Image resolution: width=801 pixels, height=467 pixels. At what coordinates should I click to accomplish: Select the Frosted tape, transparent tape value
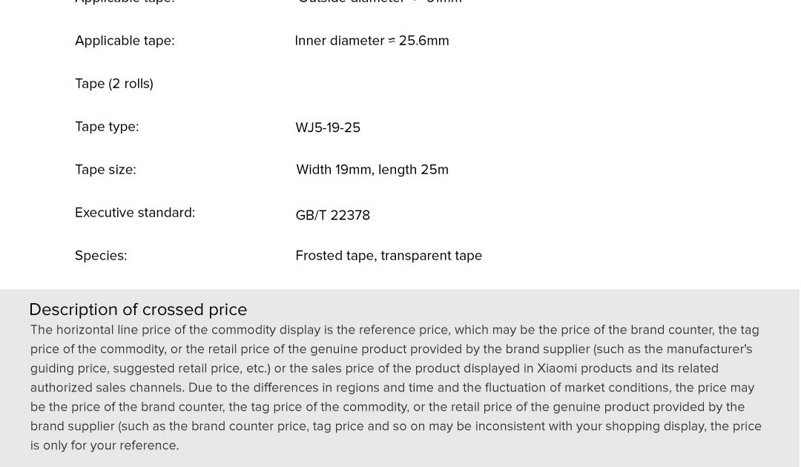tap(389, 256)
